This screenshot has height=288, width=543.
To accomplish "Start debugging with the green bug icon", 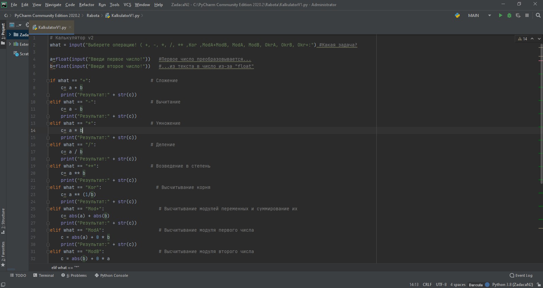I will tap(509, 15).
